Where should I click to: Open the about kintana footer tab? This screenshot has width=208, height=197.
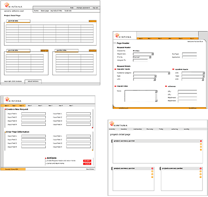pos(33,81)
